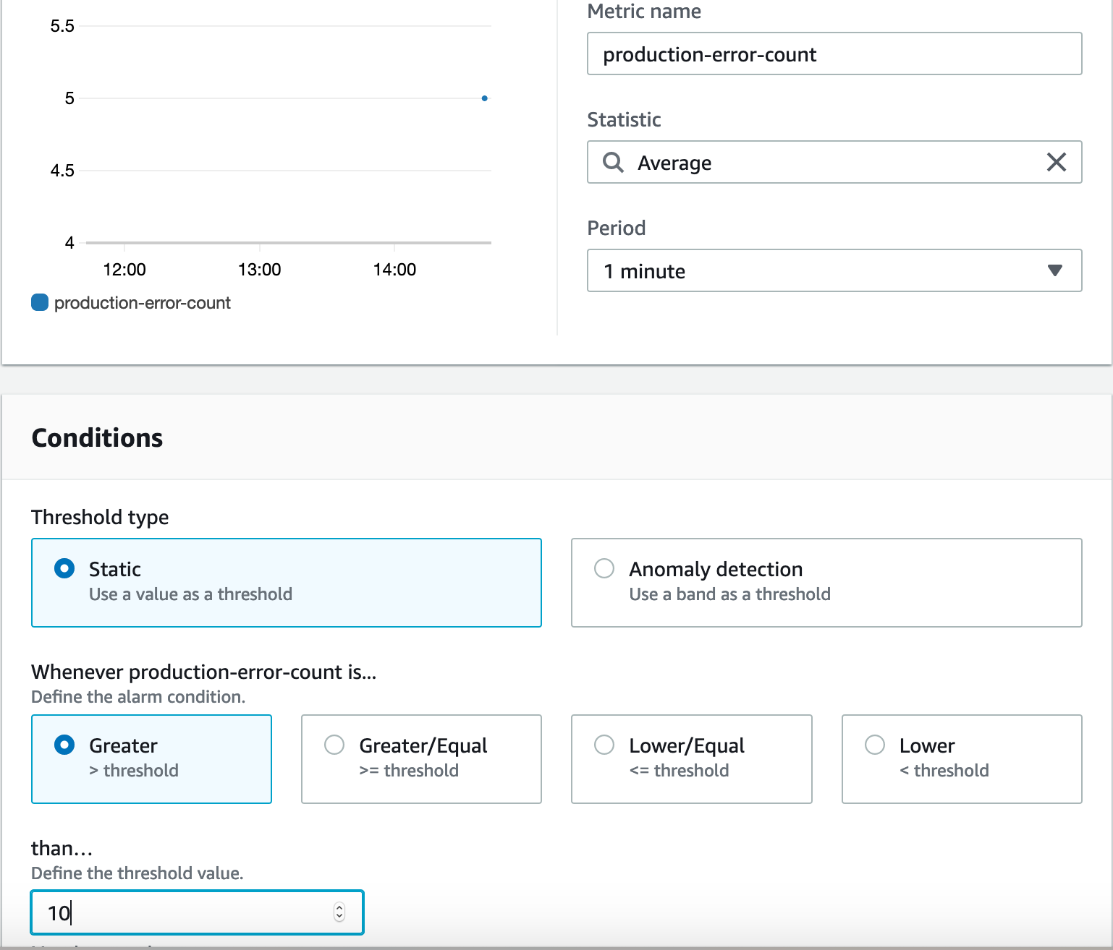Click the search icon in the Statistic field

coord(613,162)
